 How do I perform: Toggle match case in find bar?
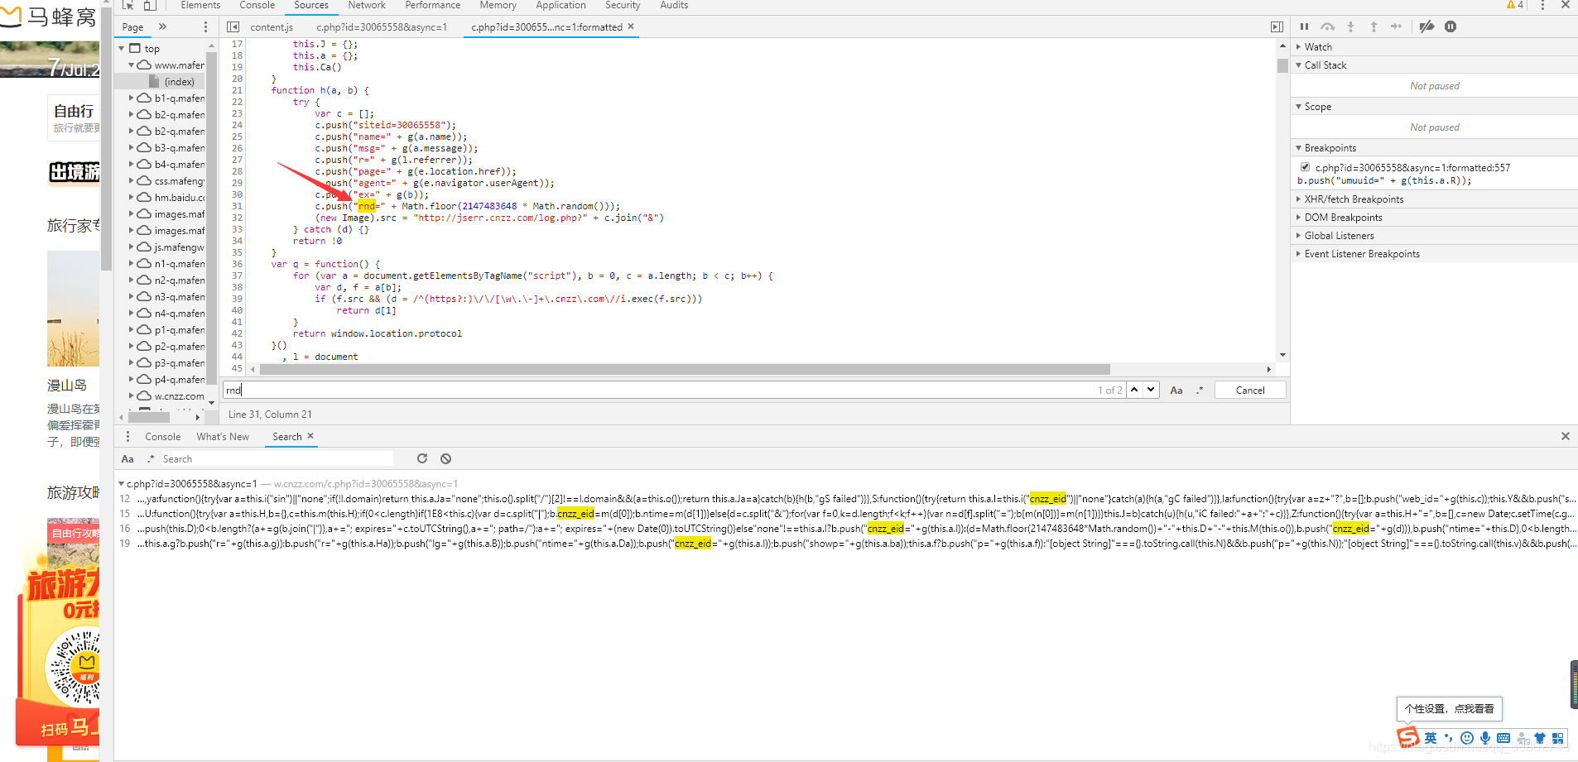pyautogui.click(x=1176, y=391)
